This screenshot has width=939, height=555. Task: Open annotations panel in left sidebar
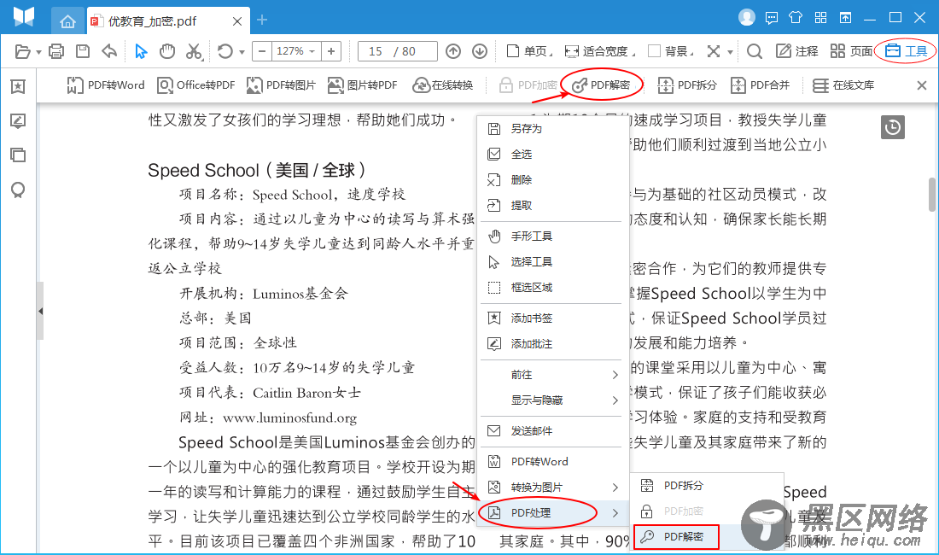18,121
